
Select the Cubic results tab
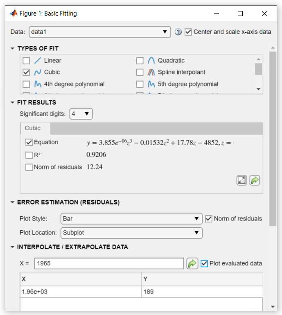[33, 128]
